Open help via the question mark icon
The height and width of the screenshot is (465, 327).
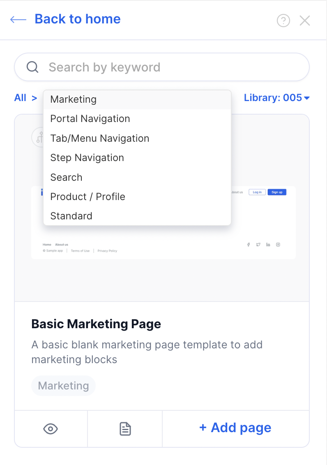283,21
